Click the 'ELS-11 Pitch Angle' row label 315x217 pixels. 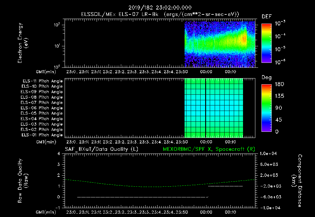(42, 81)
